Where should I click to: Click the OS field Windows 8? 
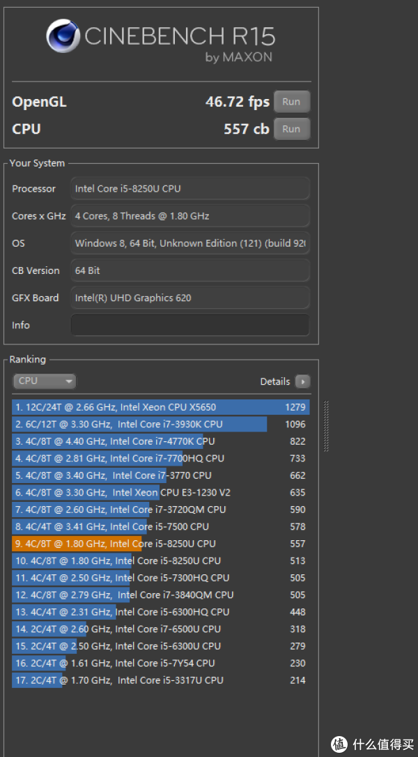pyautogui.click(x=190, y=243)
